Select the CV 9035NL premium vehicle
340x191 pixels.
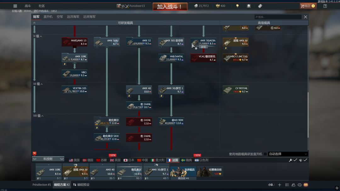(236, 90)
